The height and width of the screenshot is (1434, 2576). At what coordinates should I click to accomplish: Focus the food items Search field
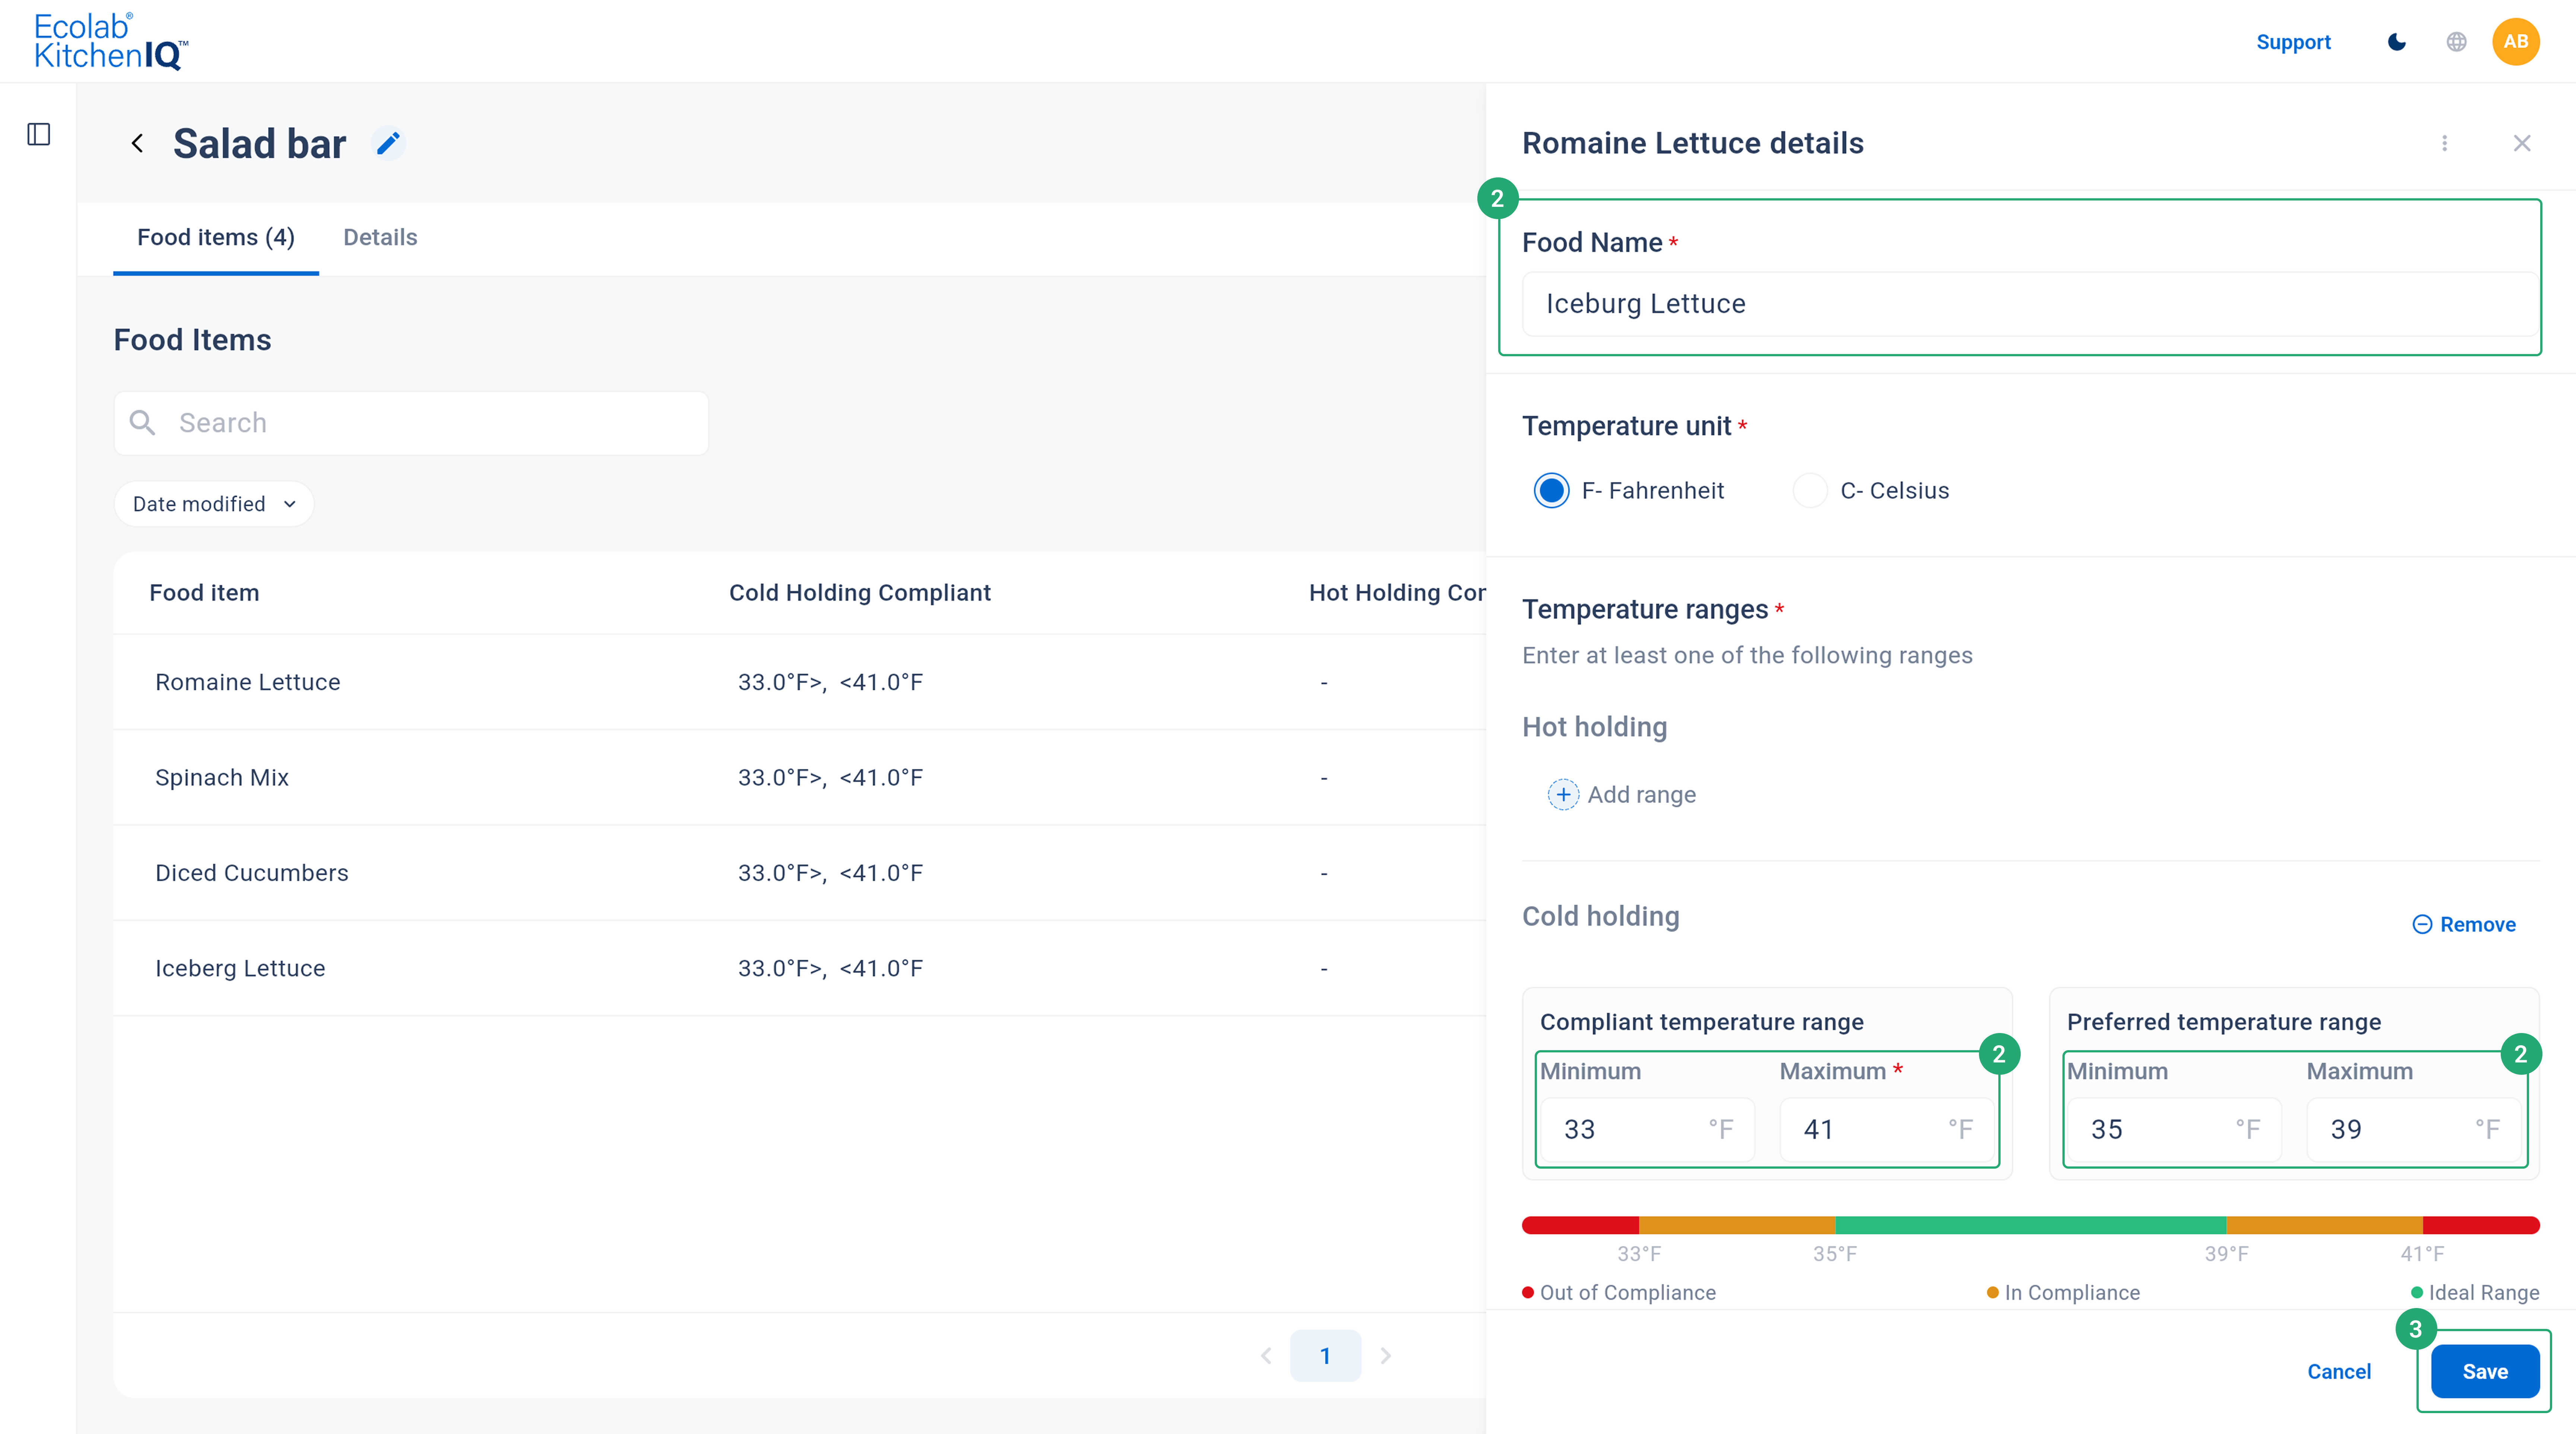point(411,423)
